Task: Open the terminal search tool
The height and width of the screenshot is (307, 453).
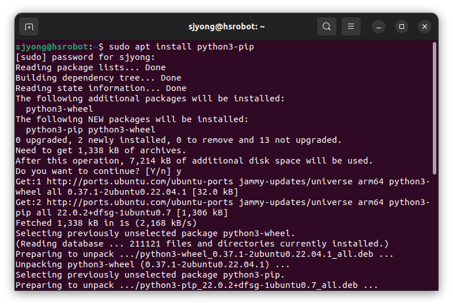Action: (326, 26)
